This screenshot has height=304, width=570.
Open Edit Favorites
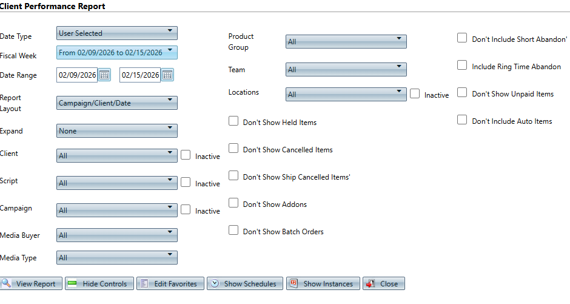[x=170, y=283]
